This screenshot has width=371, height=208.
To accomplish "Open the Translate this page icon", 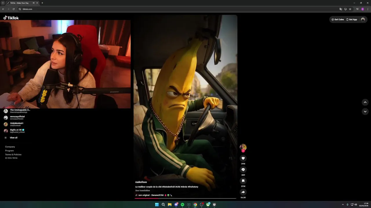I will (341, 9).
